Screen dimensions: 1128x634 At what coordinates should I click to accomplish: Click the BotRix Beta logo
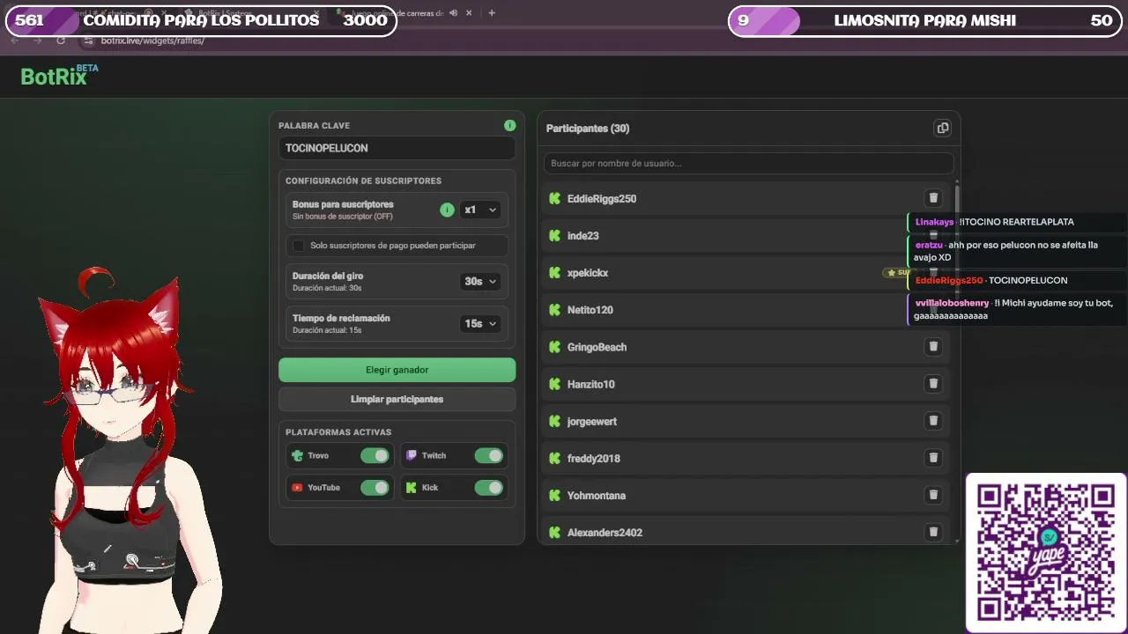59,75
